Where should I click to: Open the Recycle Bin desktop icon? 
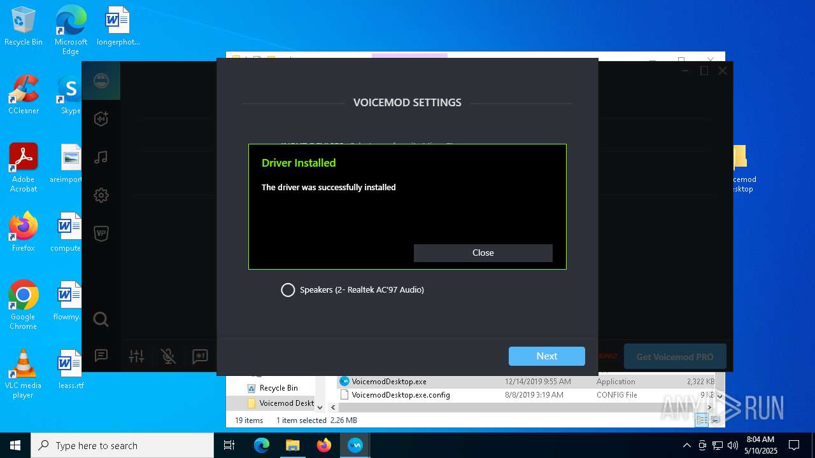pyautogui.click(x=24, y=27)
